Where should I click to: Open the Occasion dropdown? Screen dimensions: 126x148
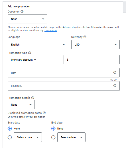pos(27,19)
